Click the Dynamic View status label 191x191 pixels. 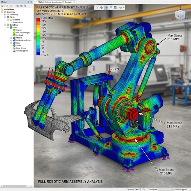pyautogui.click(x=133, y=189)
